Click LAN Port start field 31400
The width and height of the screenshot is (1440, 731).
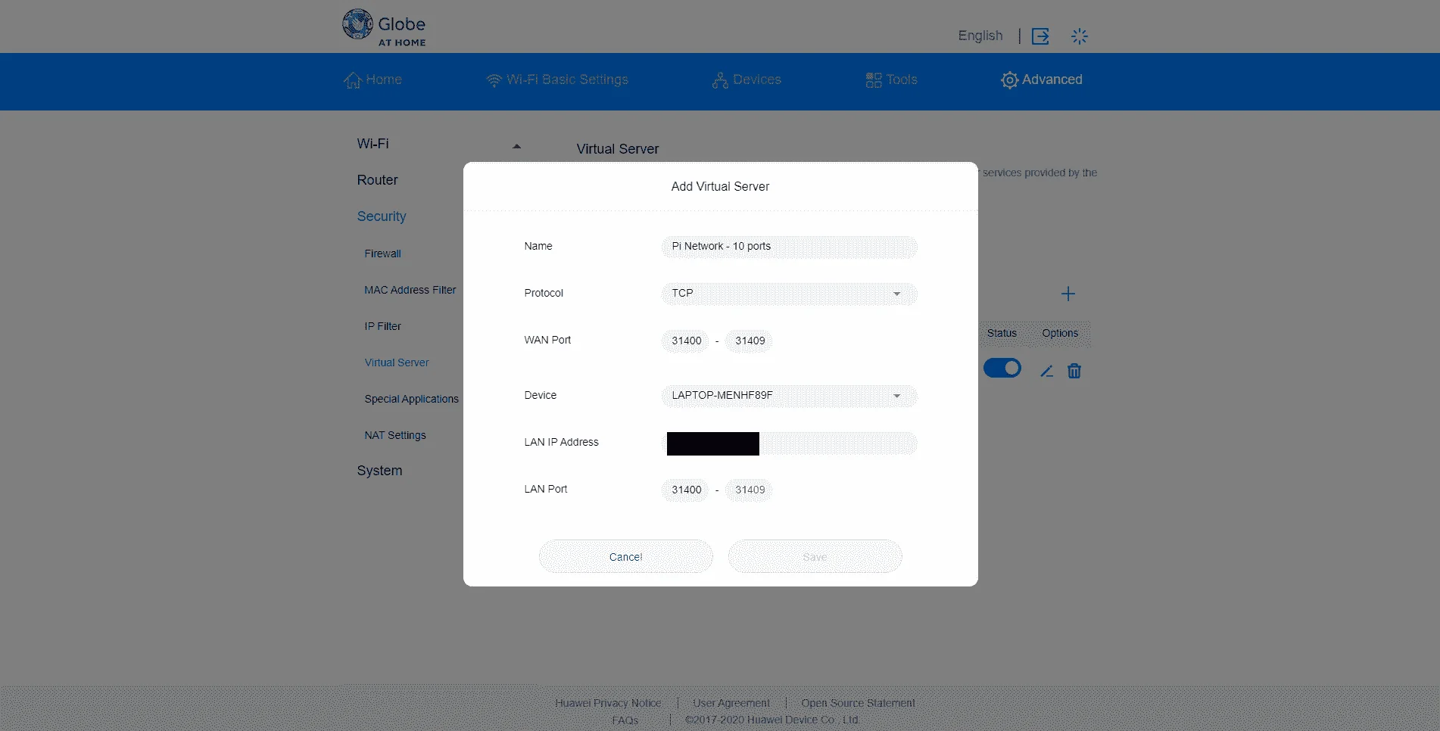coord(685,490)
